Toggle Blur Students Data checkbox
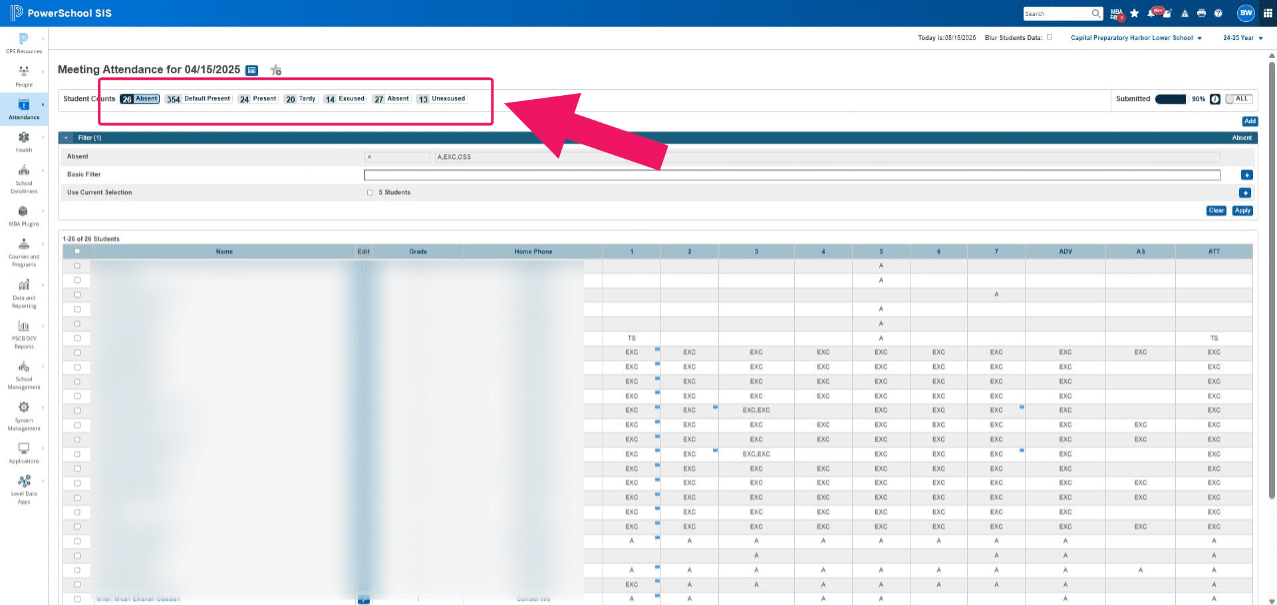Screen dimensions: 1277x605 pos(1050,37)
